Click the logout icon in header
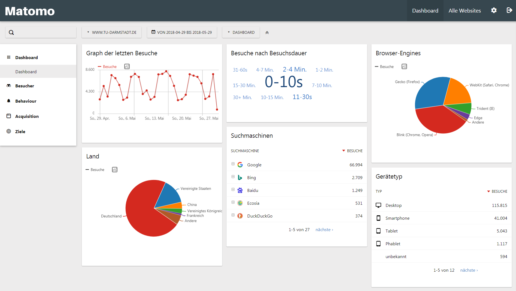 509,10
